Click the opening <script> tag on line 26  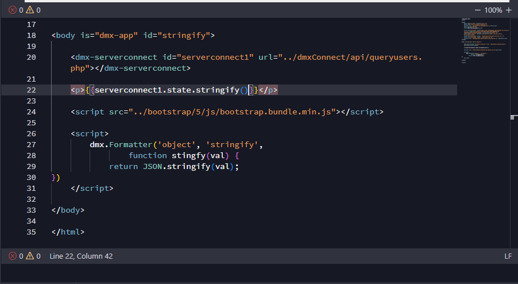pyautogui.click(x=90, y=133)
